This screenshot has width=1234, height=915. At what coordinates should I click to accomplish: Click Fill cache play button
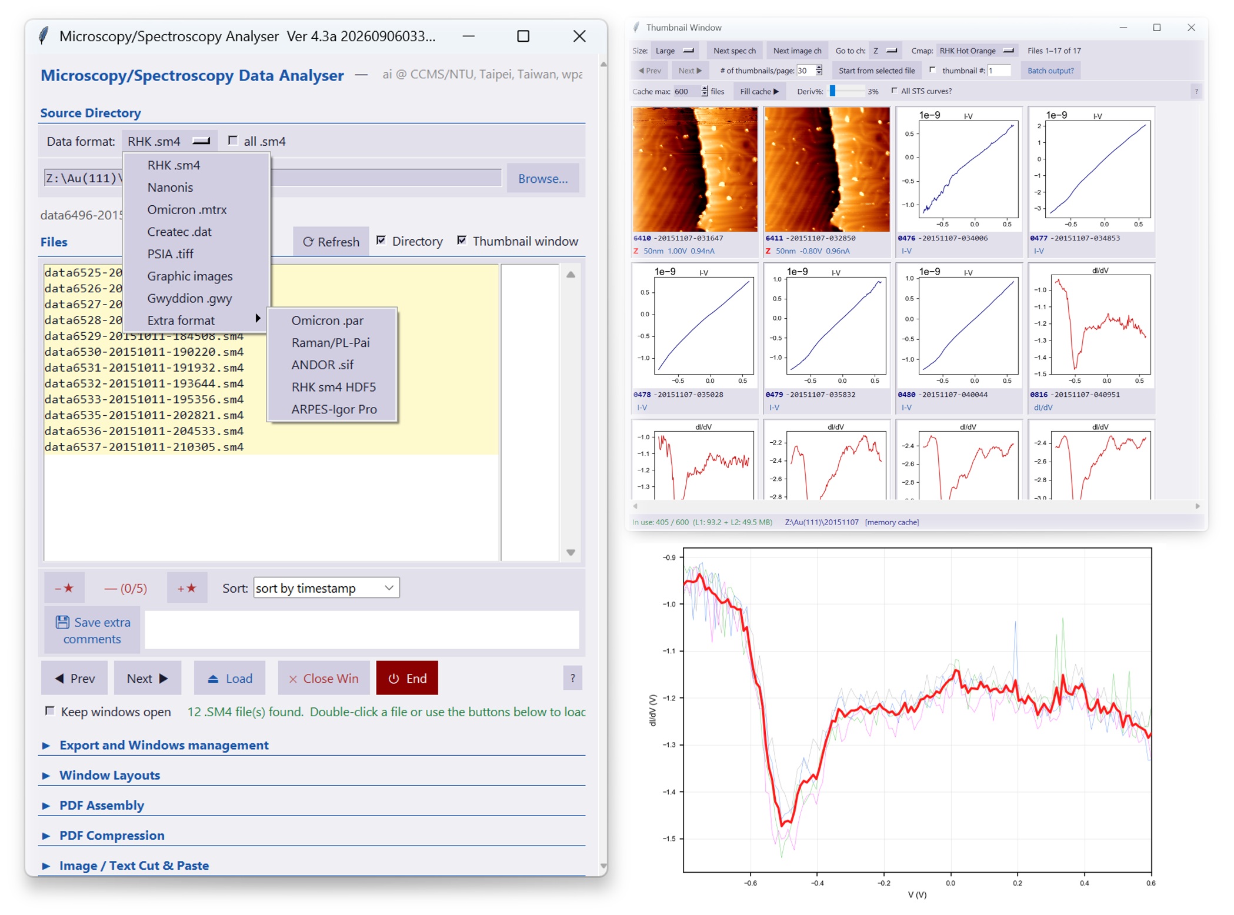pos(759,91)
